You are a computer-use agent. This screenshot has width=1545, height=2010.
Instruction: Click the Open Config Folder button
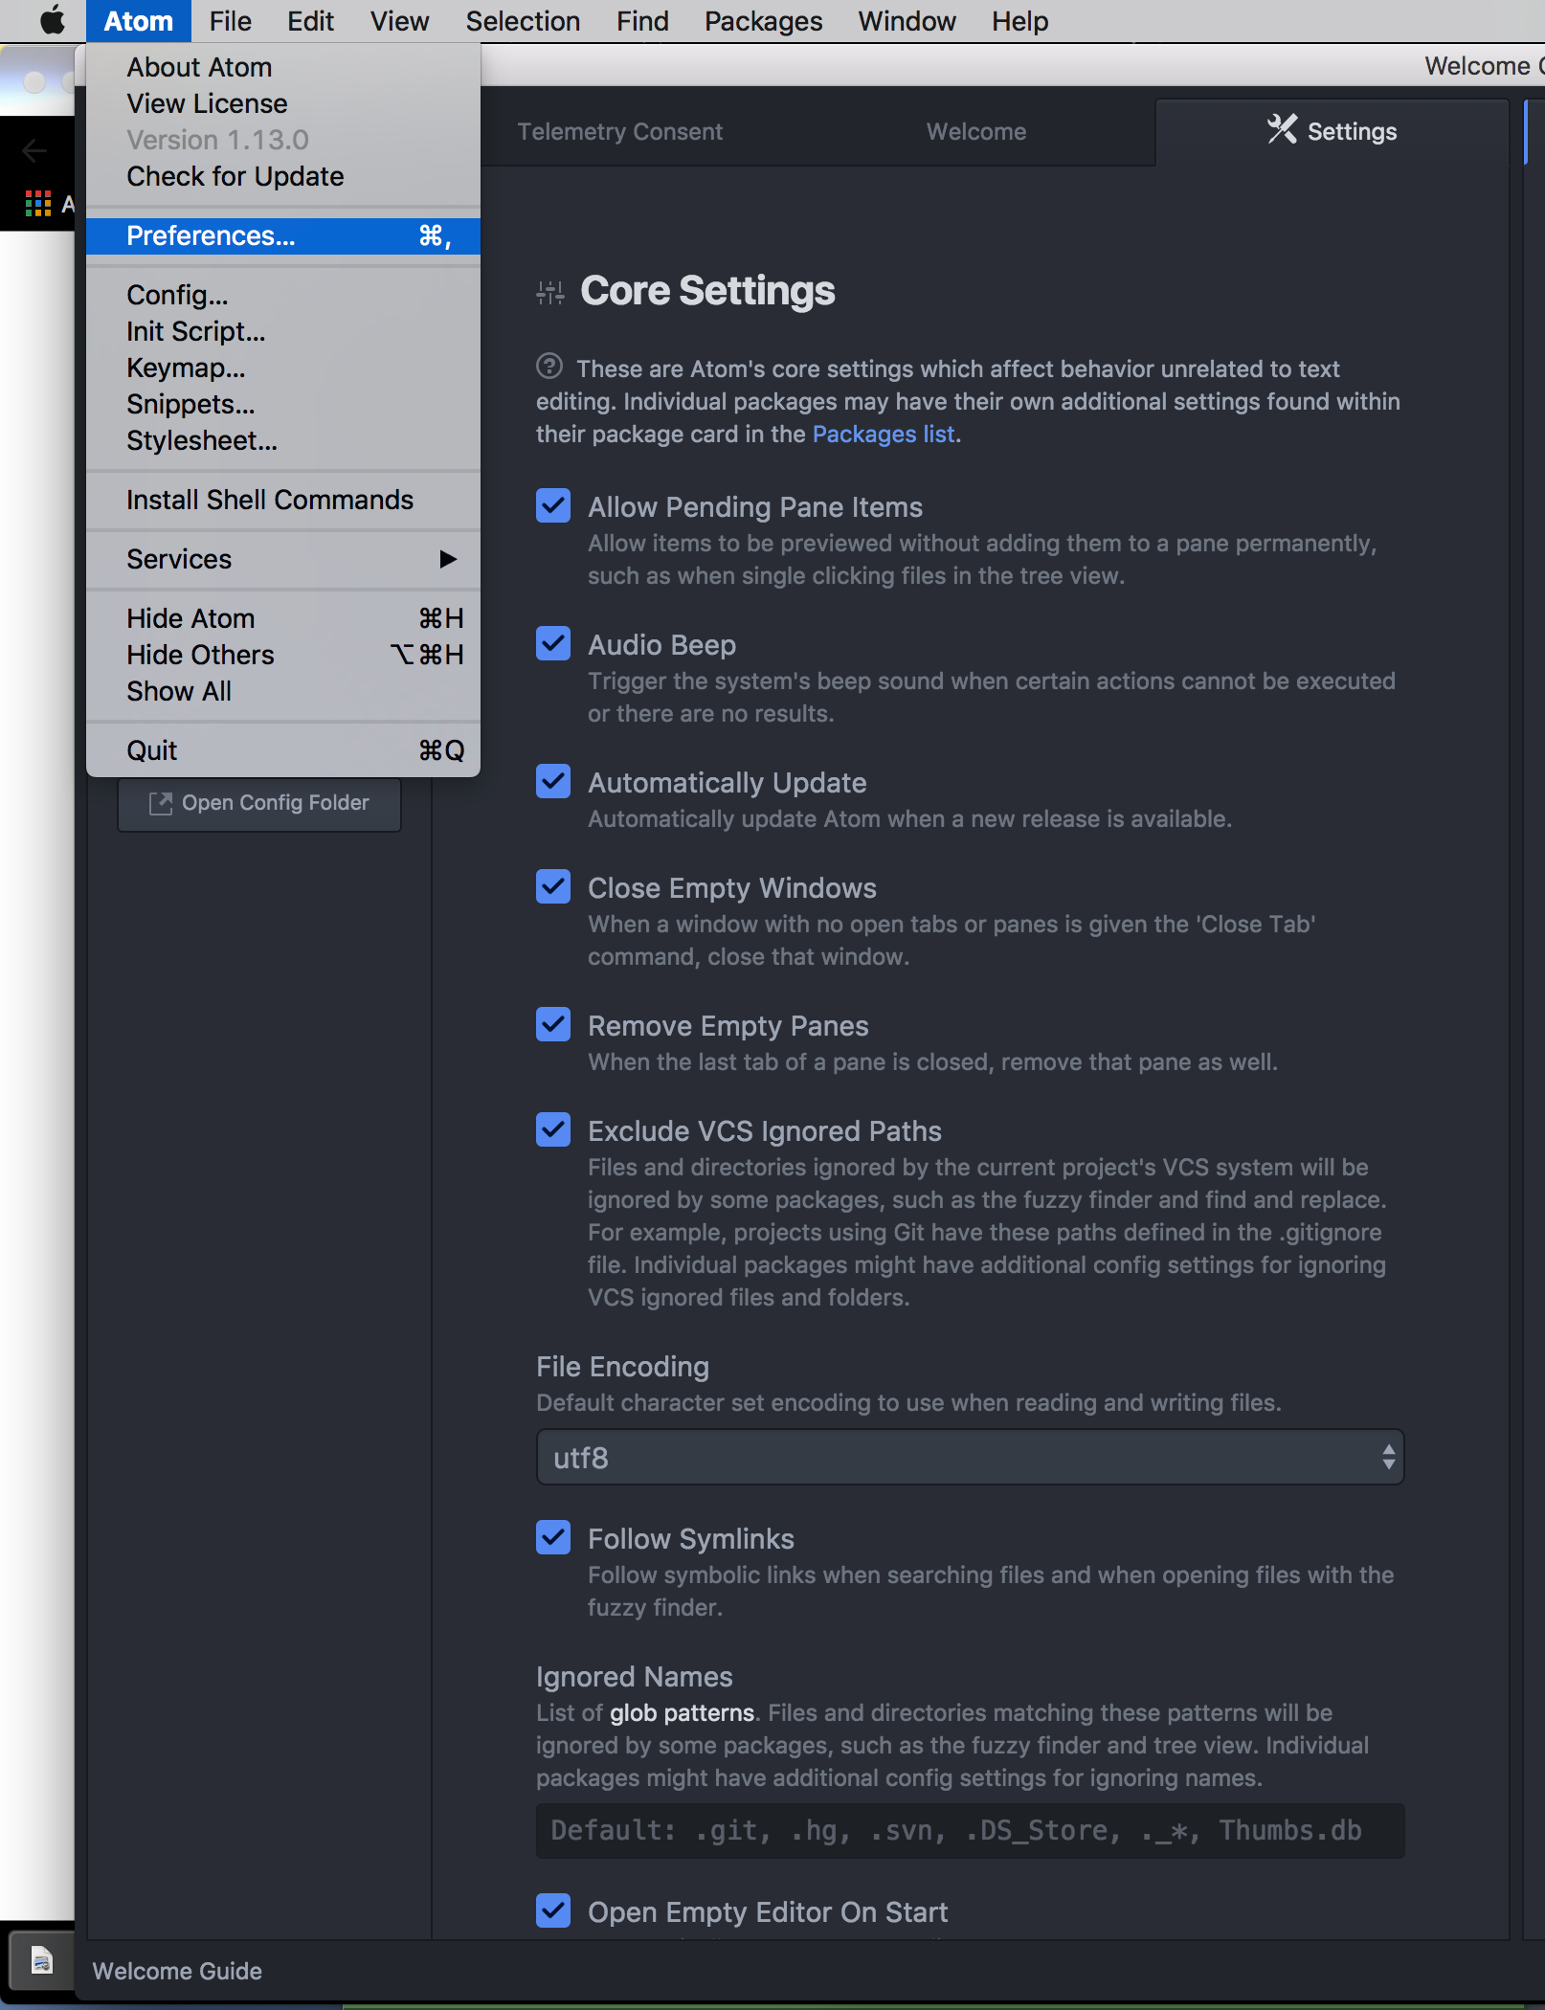[259, 803]
